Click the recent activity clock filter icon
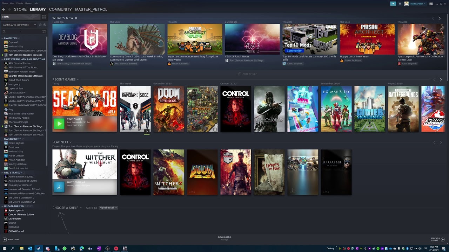Viewport: 449px width, 252px height. coord(40,25)
